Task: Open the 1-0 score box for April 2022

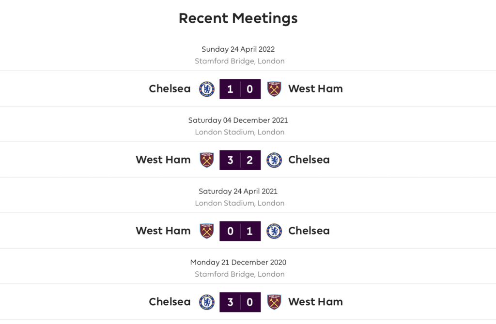Action: [x=240, y=89]
